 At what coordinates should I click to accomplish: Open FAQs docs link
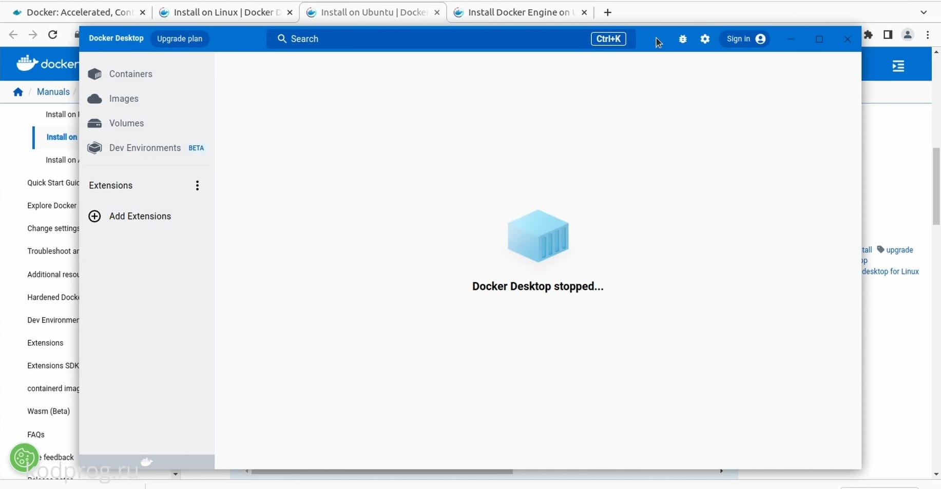(36, 435)
